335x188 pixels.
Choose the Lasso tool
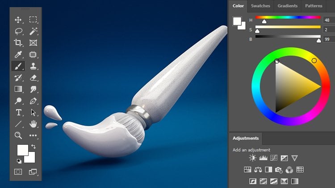pos(19,31)
